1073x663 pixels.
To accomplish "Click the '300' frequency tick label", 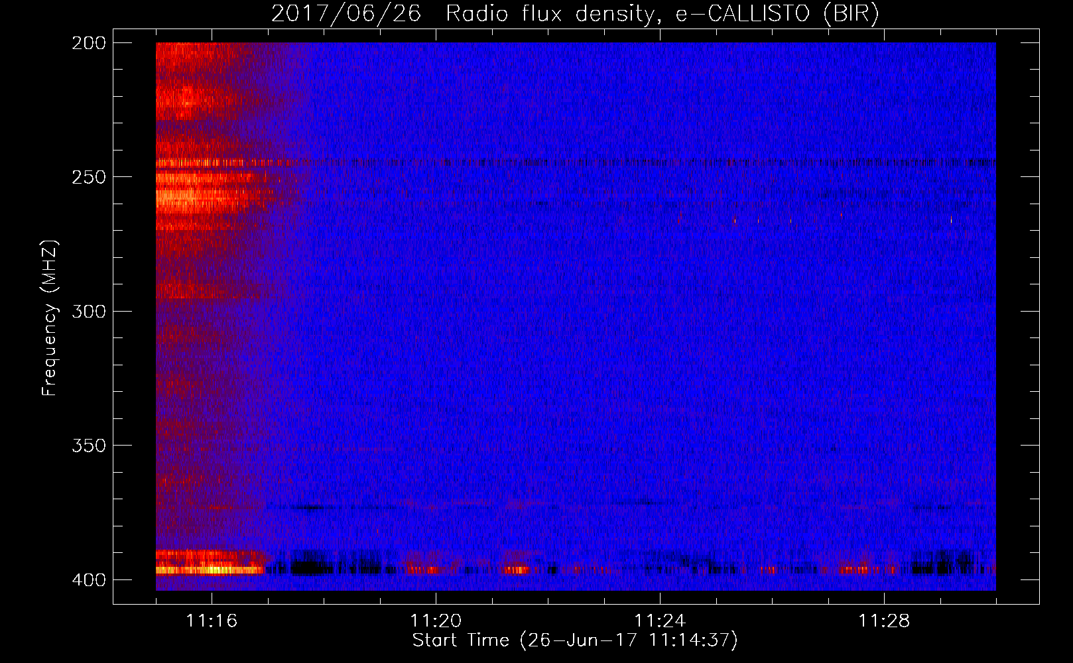I will click(88, 311).
